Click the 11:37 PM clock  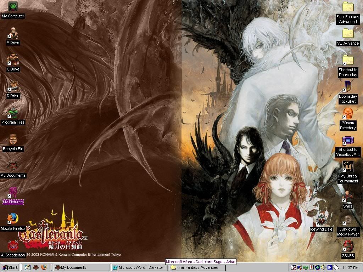(350, 268)
